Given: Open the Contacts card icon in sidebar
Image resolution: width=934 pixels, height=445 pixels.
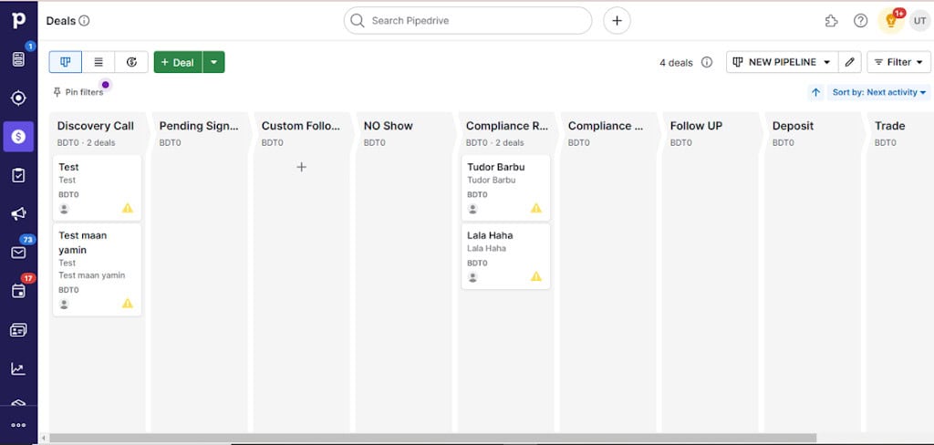Looking at the screenshot, I should 18,330.
